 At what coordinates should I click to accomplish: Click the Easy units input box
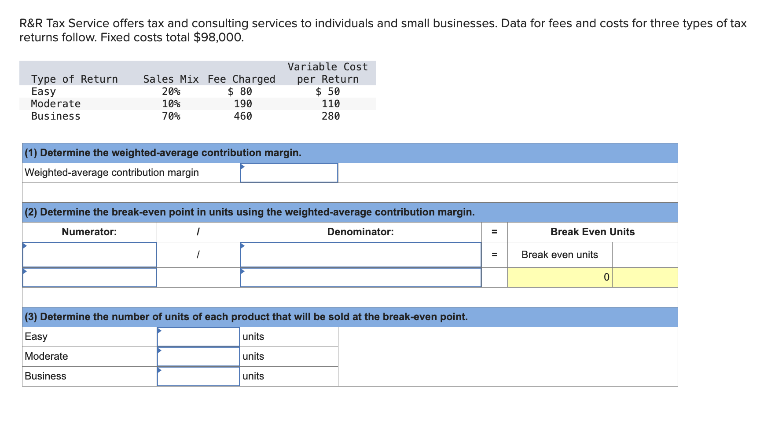(x=198, y=336)
